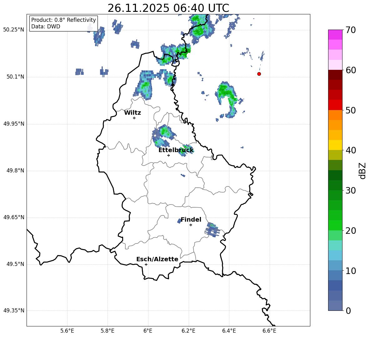Viewport: 370px width, 337px height.
Task: Pick the dark maroon colorbar segment below 60
Action: [335, 75]
